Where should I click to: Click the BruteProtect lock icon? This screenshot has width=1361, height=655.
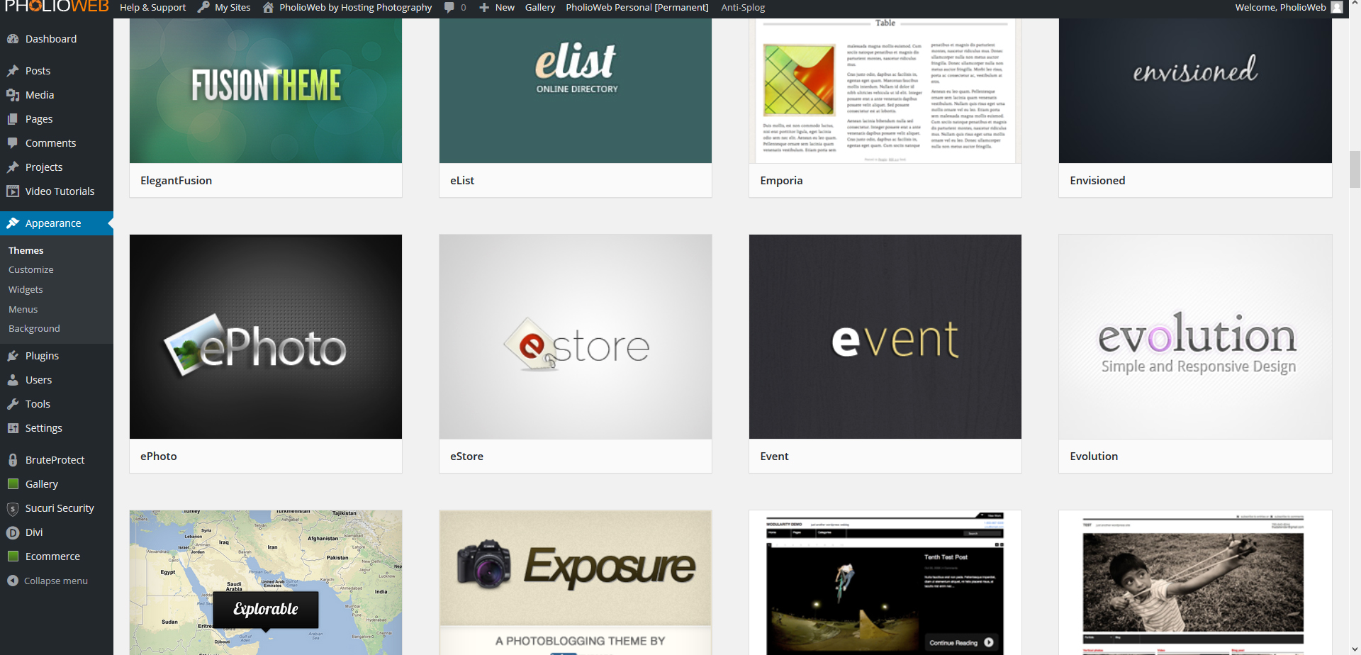13,460
